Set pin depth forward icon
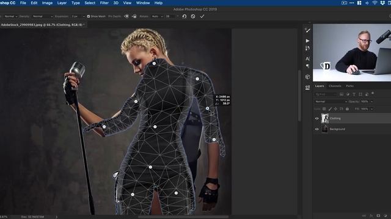Image resolution: width=391 pixels, height=219 pixels. click(126, 16)
